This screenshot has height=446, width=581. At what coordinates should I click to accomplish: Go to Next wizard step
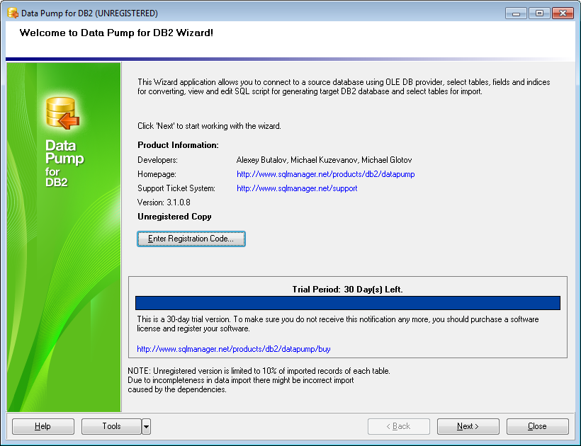coord(468,426)
